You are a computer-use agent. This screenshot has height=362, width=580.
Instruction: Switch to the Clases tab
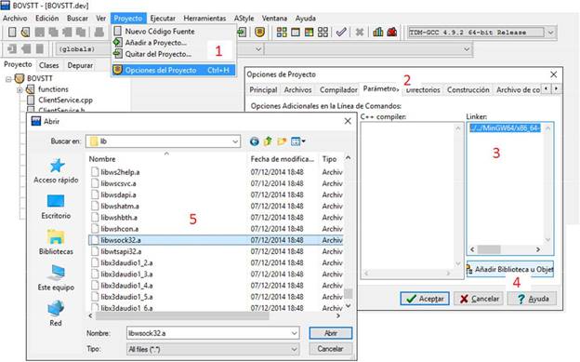49,65
